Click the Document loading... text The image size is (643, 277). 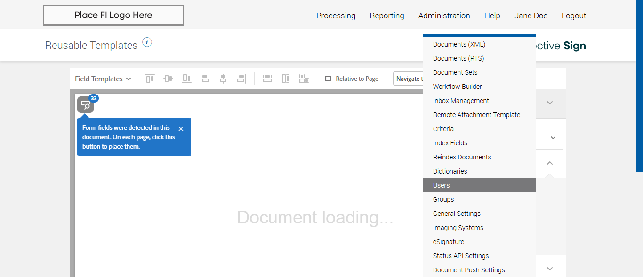[x=315, y=218]
